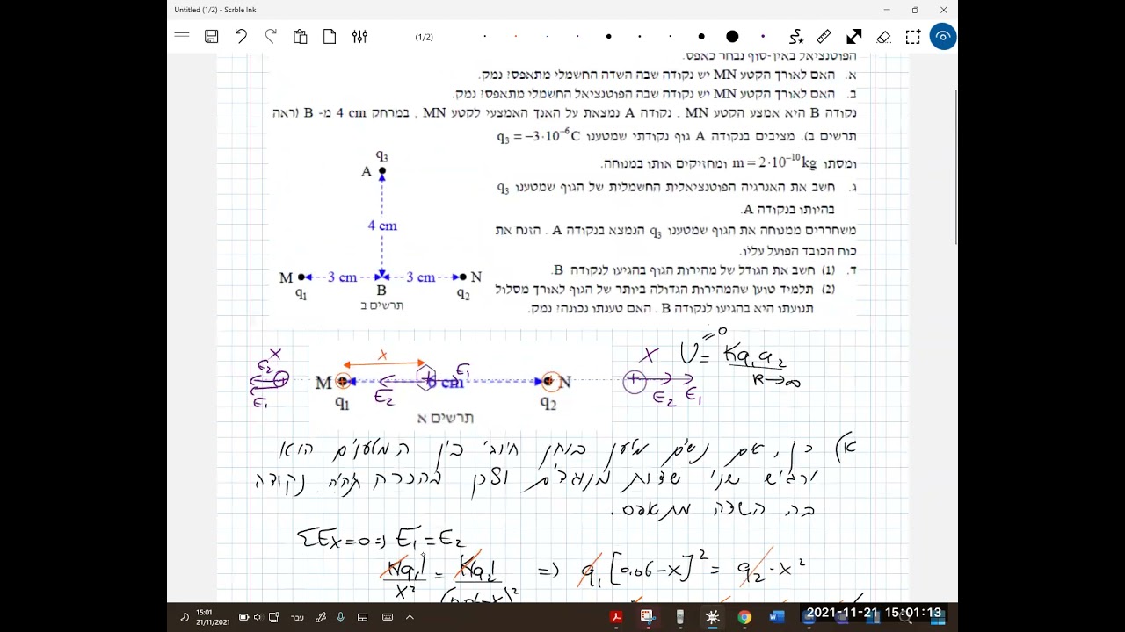Select the largest black pen preset dot
Image resolution: width=1125 pixels, height=632 pixels.
click(x=732, y=37)
